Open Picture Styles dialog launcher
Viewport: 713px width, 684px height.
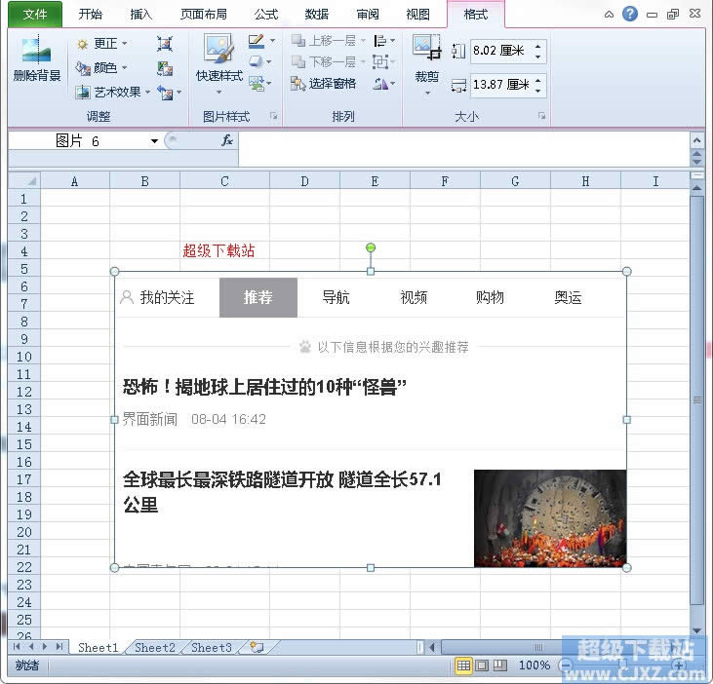(x=274, y=116)
